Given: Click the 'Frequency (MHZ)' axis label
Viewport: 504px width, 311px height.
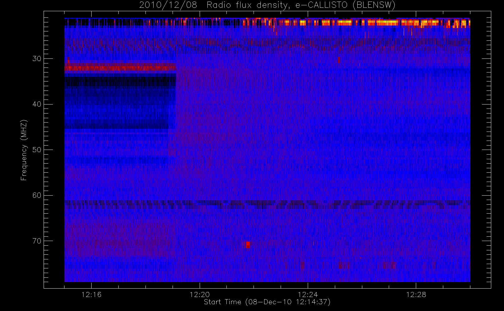Looking at the screenshot, I should [24, 150].
